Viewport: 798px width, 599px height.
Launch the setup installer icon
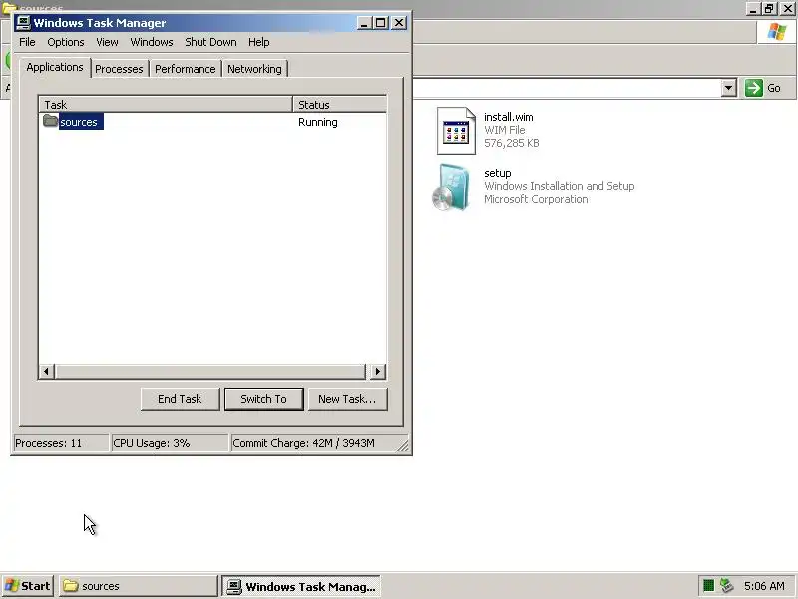click(451, 187)
